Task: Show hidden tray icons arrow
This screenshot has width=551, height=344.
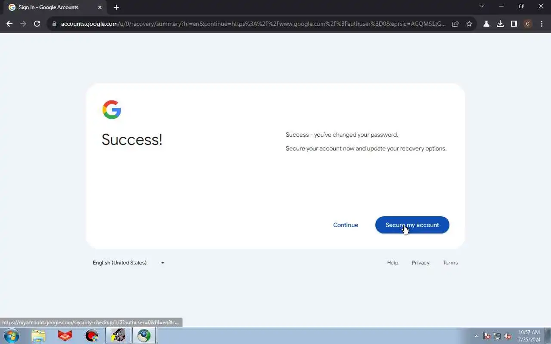Action: (x=476, y=336)
